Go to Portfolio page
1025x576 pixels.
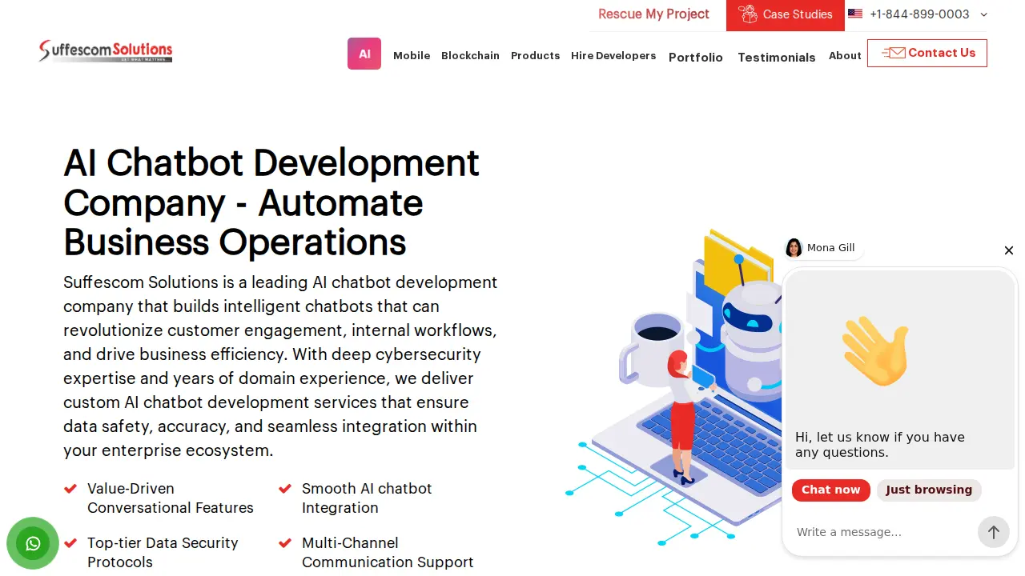pos(696,57)
